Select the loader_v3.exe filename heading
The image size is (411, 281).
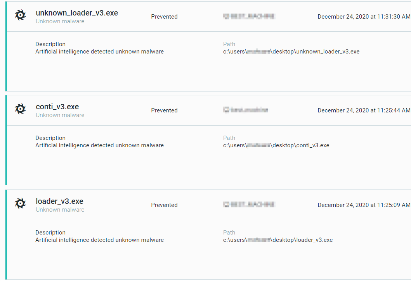point(60,201)
